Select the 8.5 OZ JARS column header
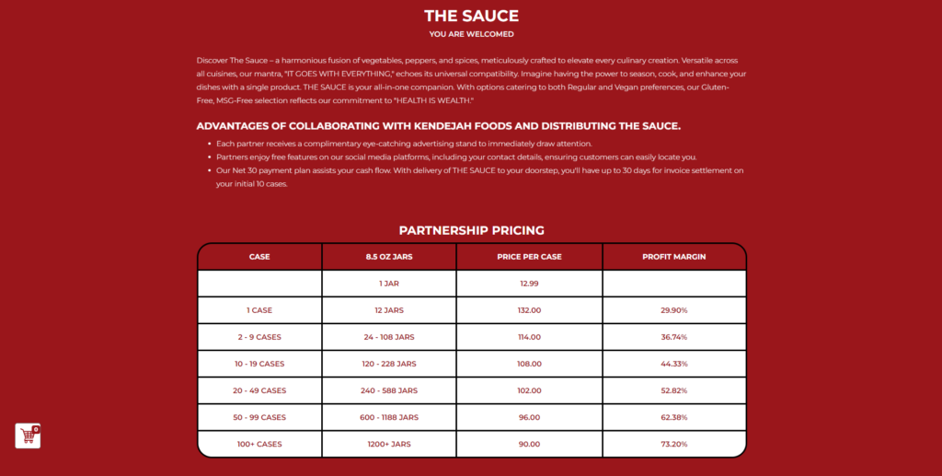Image resolution: width=942 pixels, height=476 pixels. [x=388, y=257]
